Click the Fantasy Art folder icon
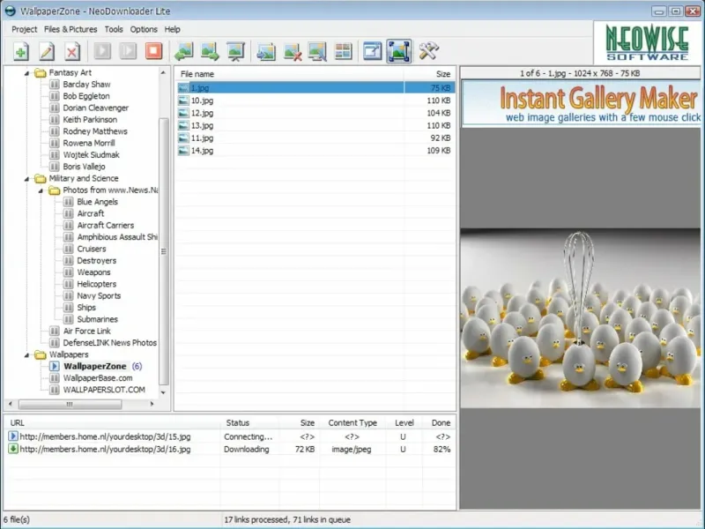Screen dimensions: 705x529 click(x=41, y=73)
